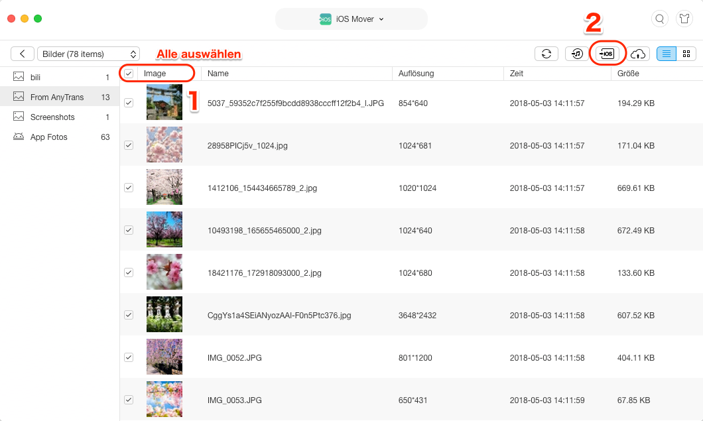The height and width of the screenshot is (421, 703).
Task: Uncheck the 10493198_165655465000_2.jpg checkbox
Action: point(129,230)
